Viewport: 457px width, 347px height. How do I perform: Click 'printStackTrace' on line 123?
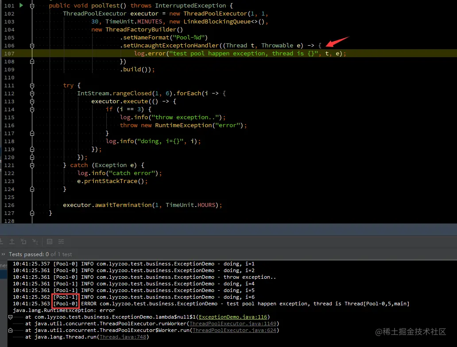tap(111, 181)
